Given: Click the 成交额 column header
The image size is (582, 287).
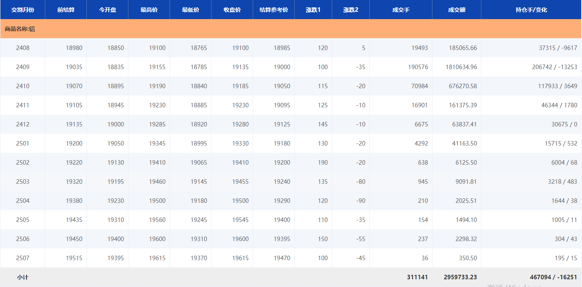Looking at the screenshot, I should [456, 10].
